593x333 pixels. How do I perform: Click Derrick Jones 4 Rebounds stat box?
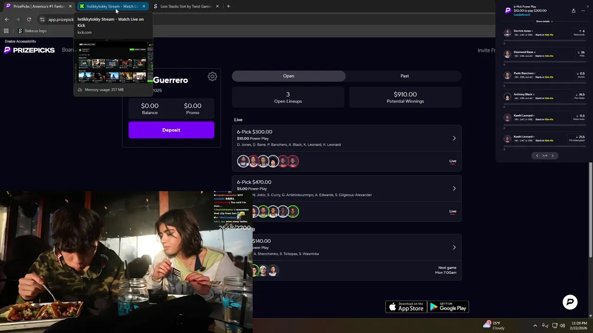pyautogui.click(x=580, y=33)
